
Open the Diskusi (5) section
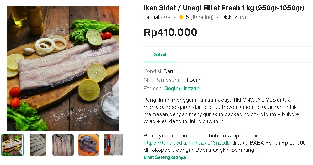point(234,17)
